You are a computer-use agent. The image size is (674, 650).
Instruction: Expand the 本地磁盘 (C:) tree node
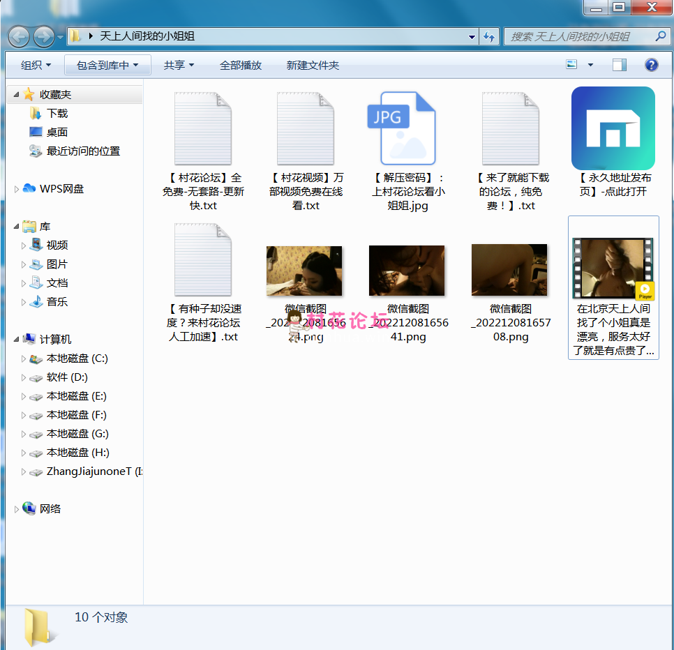coord(23,359)
